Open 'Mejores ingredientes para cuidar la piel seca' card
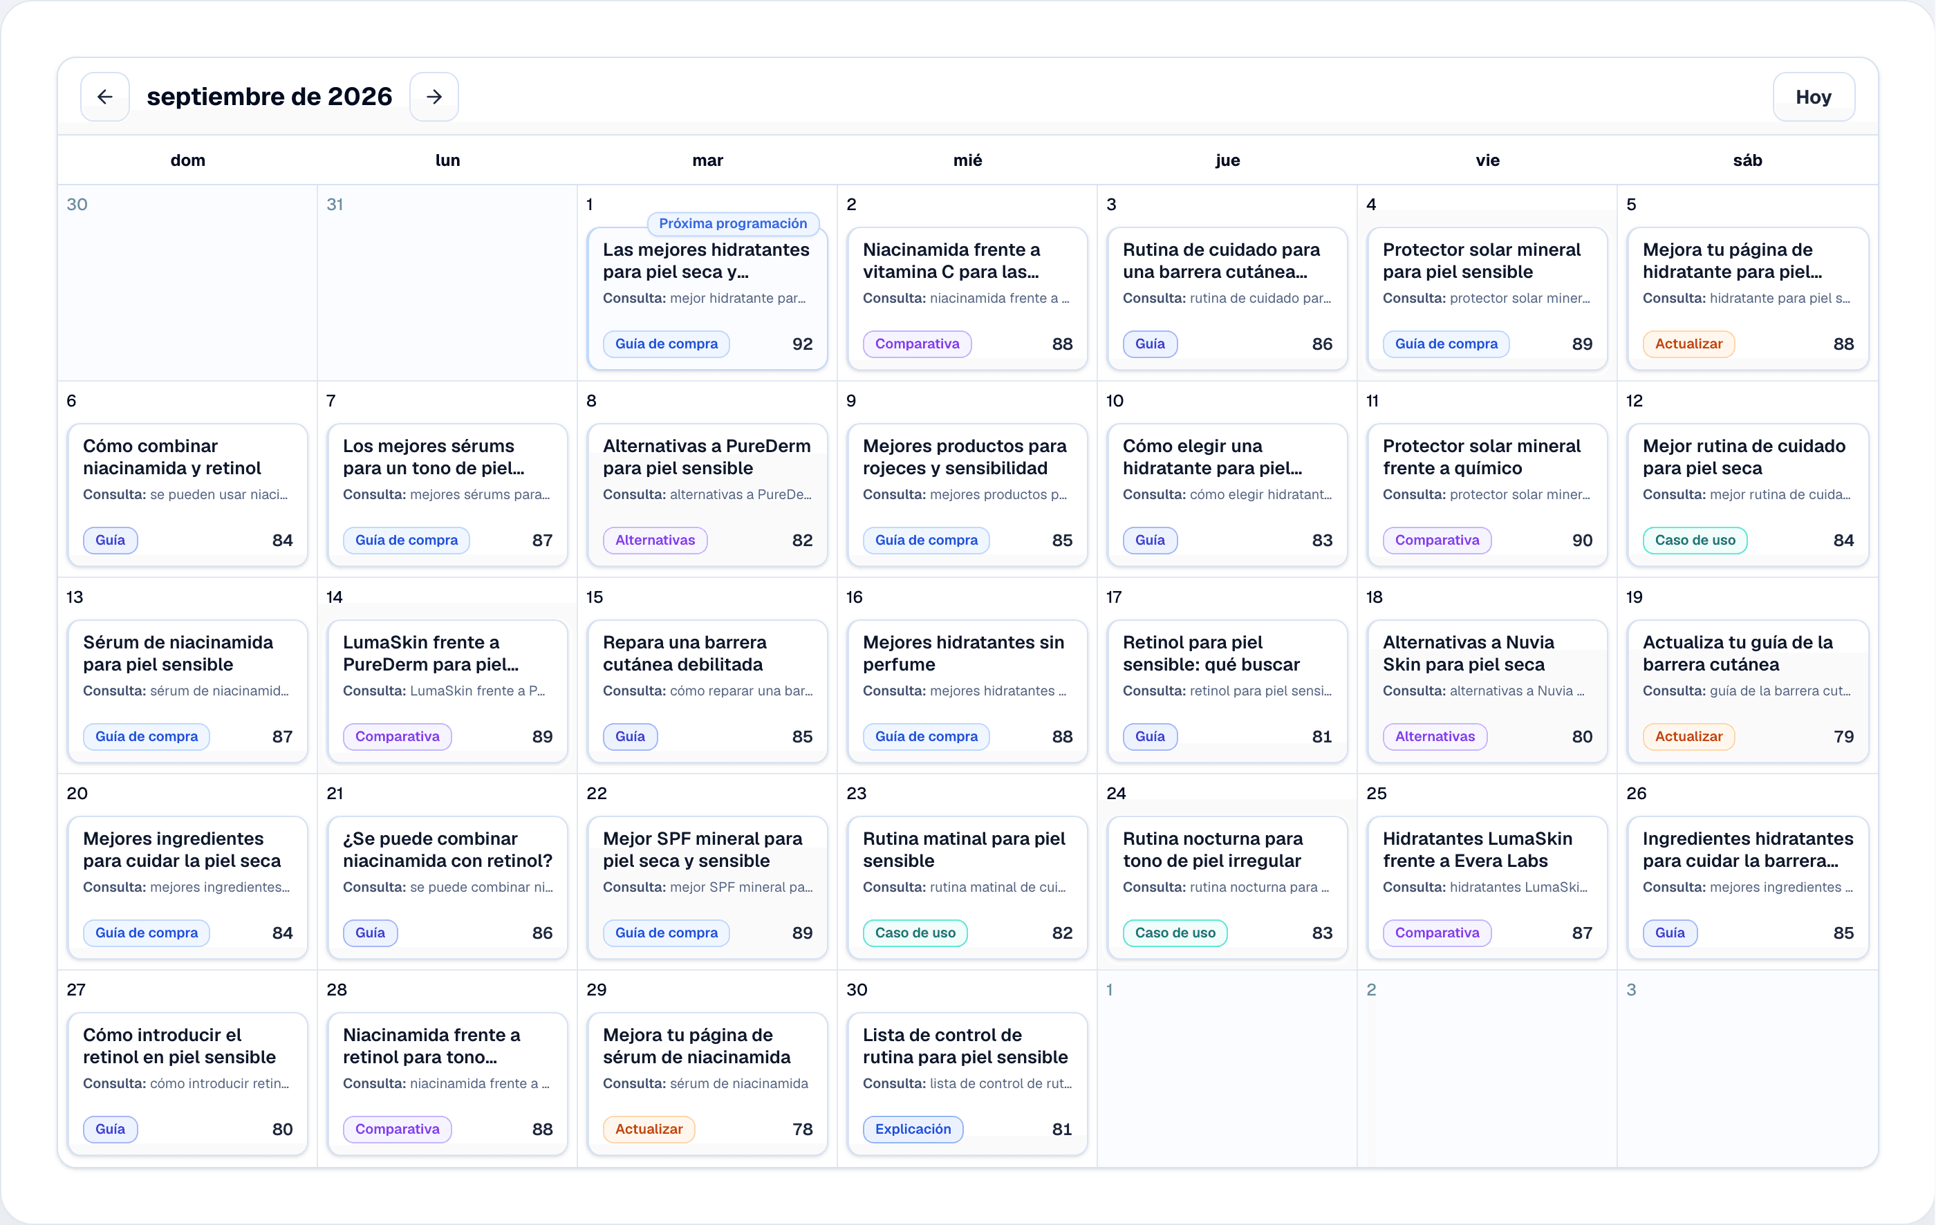The width and height of the screenshot is (1936, 1225). tap(187, 886)
